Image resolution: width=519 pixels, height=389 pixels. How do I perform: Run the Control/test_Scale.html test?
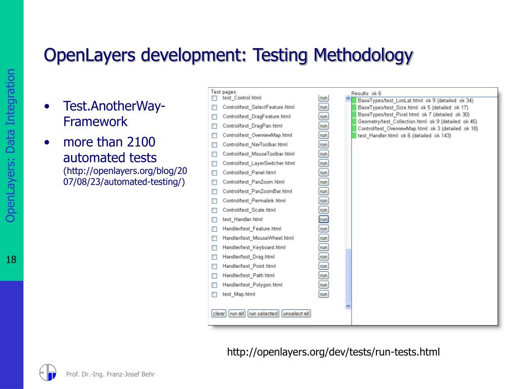pyautogui.click(x=323, y=210)
